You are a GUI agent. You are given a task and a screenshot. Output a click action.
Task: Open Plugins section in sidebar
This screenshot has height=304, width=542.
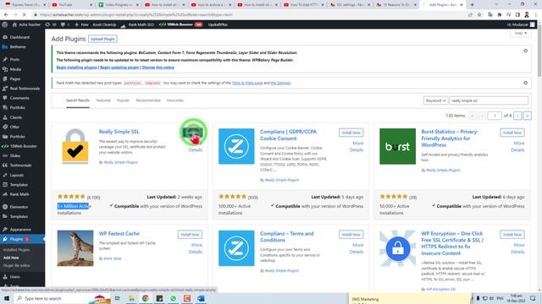point(17,239)
